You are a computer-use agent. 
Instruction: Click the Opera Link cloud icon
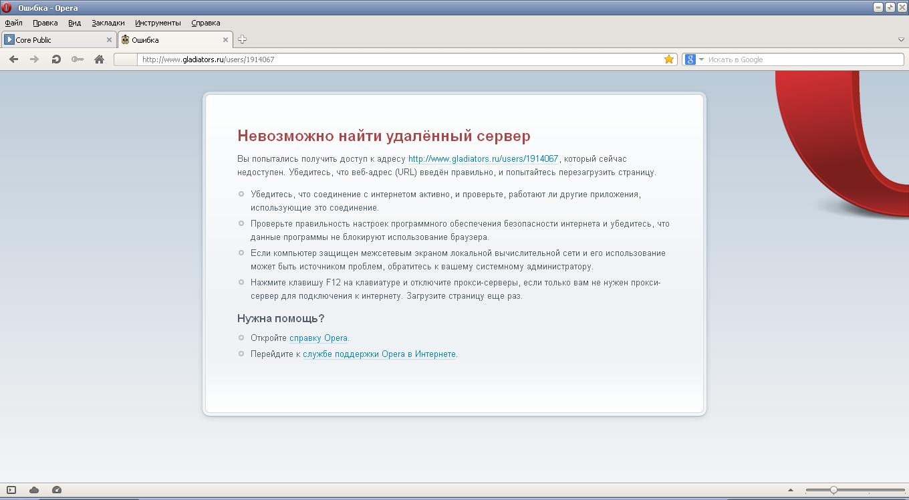pos(34,490)
